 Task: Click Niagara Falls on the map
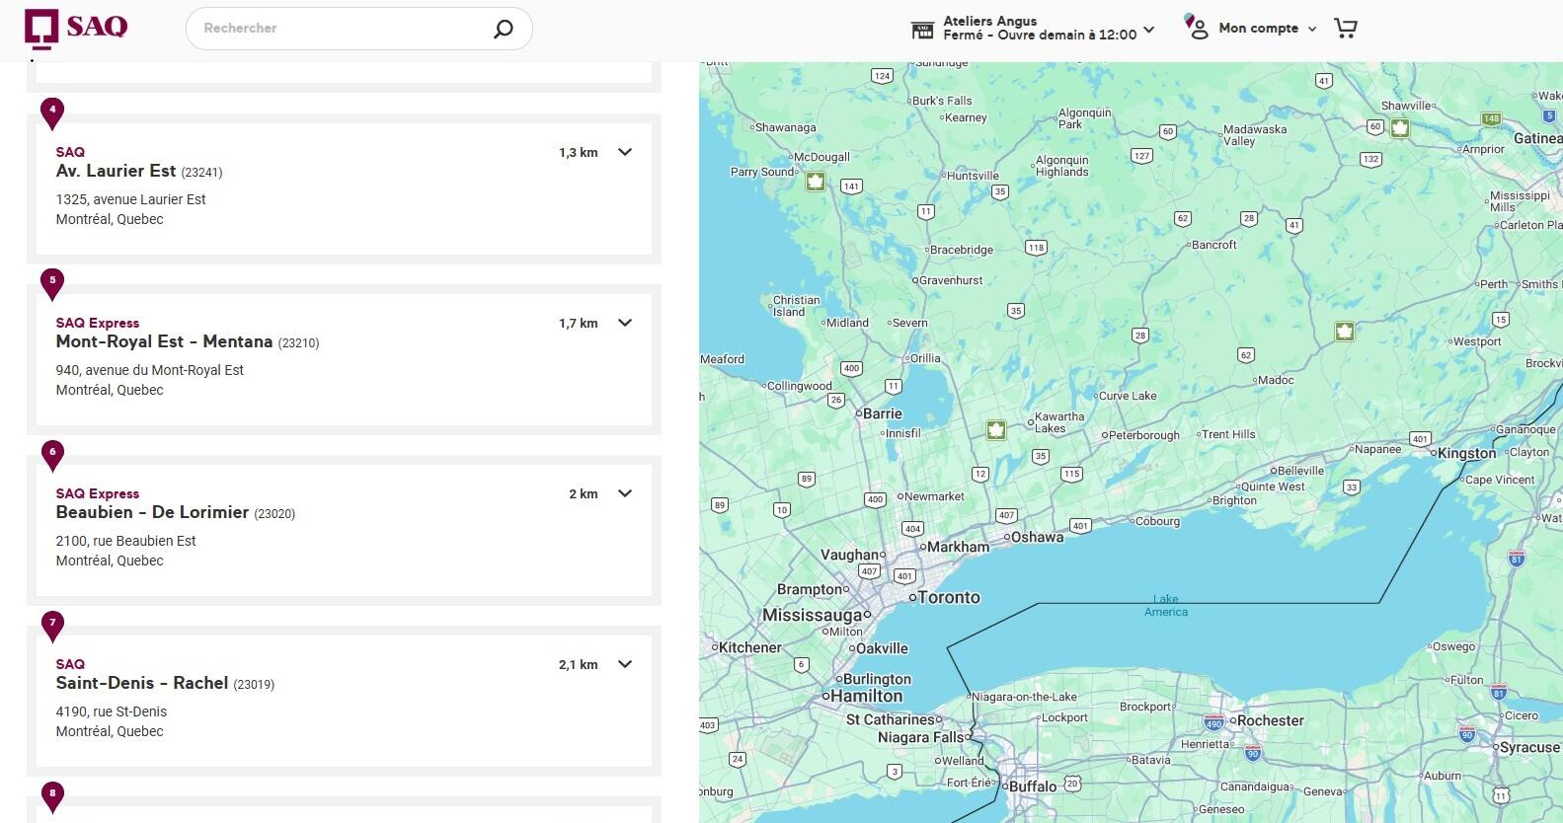[921, 737]
